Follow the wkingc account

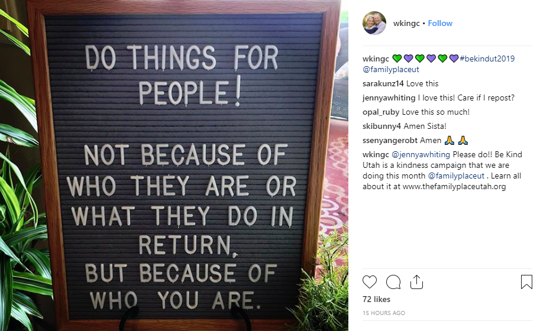pyautogui.click(x=440, y=24)
